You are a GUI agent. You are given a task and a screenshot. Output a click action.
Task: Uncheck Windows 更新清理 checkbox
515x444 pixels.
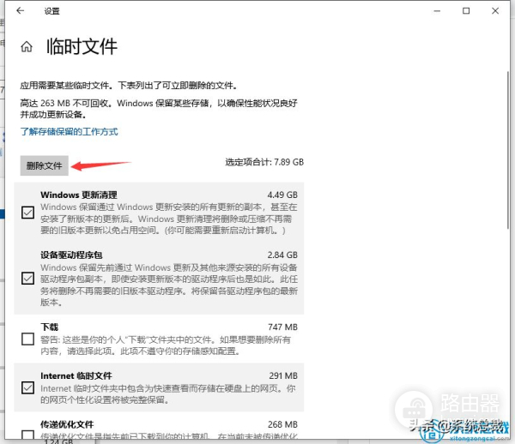28,213
